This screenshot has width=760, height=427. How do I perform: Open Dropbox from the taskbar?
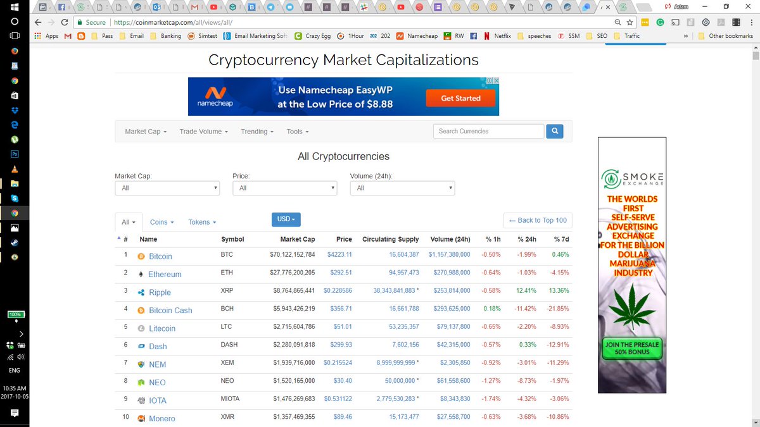14,111
